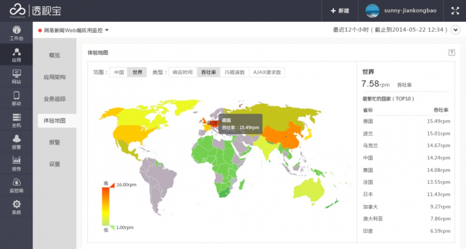Open the 设置 menu item

[54, 164]
